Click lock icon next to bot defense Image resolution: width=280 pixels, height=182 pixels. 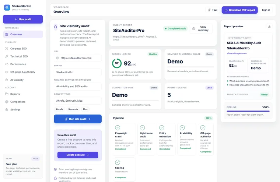coord(55,178)
